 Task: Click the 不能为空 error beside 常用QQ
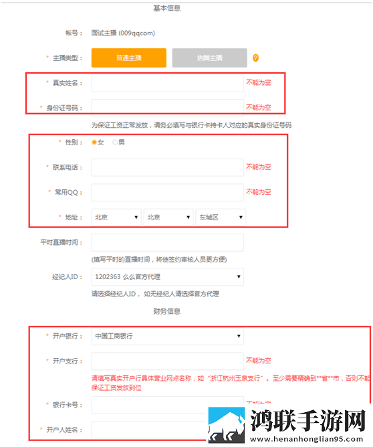[258, 192]
